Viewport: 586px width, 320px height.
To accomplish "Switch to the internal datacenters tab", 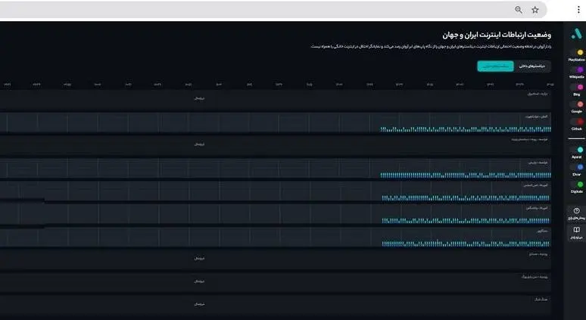I will pos(528,67).
